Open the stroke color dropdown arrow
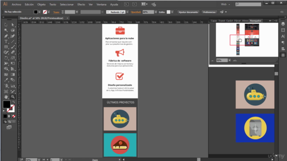 click(x=49, y=12)
